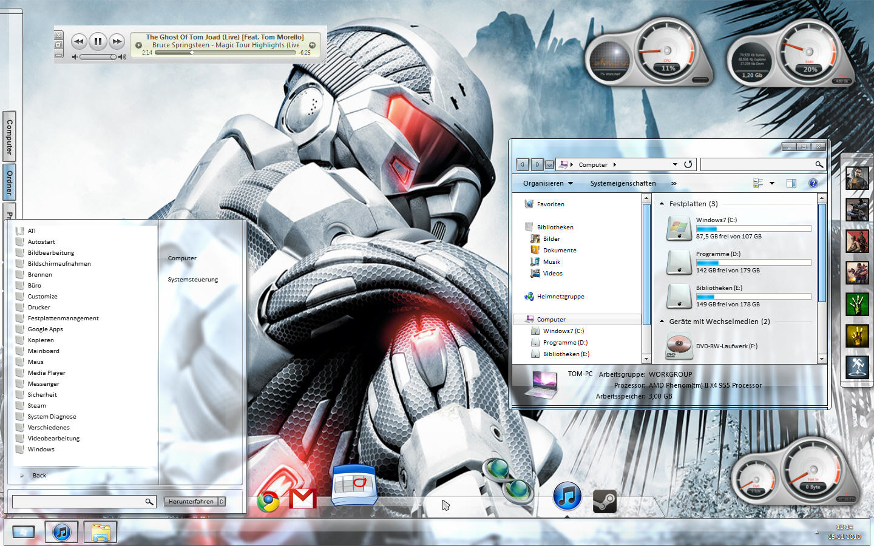Open Computer link in start menu
This screenshot has width=874, height=546.
[x=182, y=258]
